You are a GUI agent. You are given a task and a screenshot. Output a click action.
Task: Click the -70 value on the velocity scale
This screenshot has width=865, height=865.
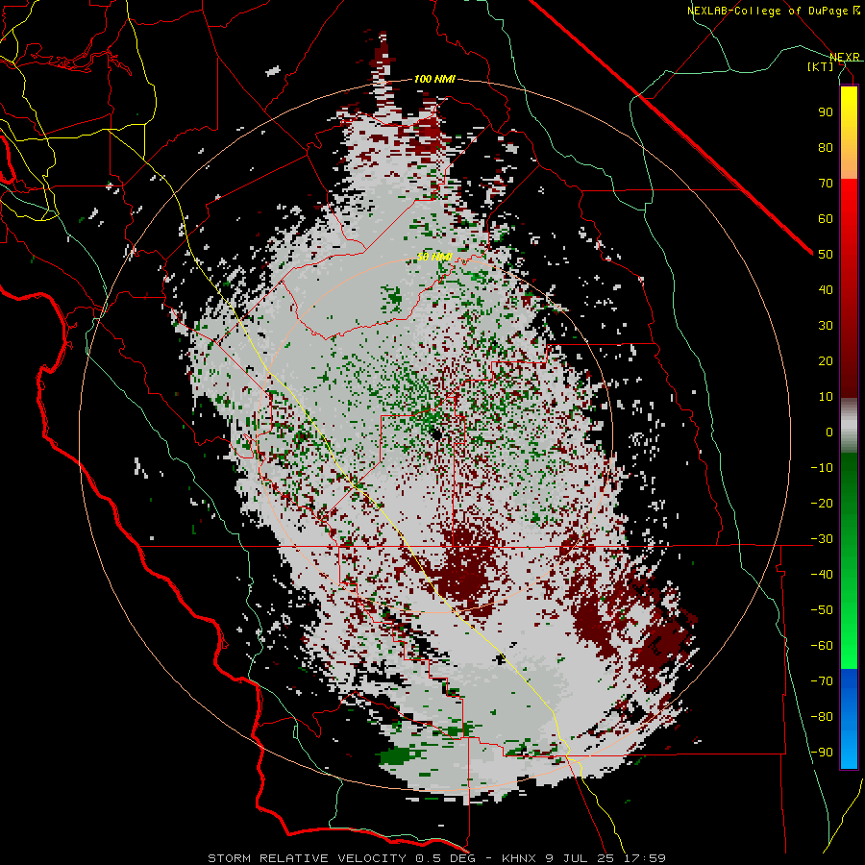822,681
